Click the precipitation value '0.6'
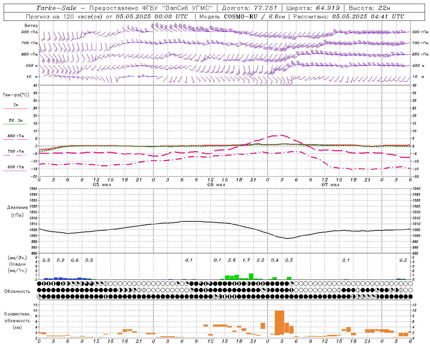Image resolution: width=430 pixels, height=344 pixels. (x=75, y=260)
